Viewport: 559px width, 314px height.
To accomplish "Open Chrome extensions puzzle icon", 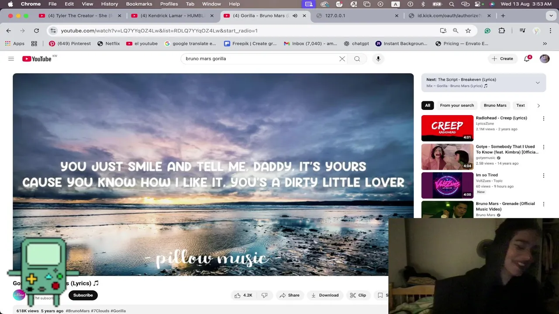I will (501, 31).
